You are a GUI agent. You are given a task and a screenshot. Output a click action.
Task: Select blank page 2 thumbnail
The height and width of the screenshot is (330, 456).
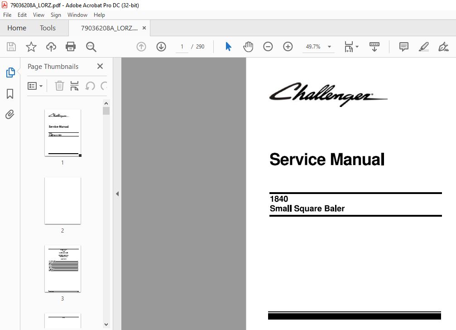click(x=62, y=200)
